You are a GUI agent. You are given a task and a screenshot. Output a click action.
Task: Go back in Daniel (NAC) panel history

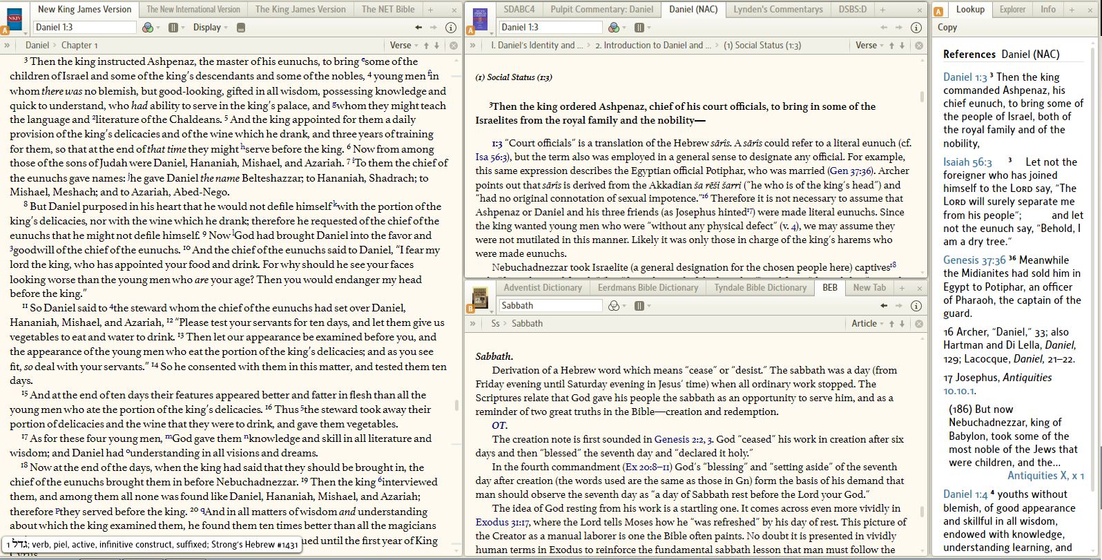tap(884, 28)
